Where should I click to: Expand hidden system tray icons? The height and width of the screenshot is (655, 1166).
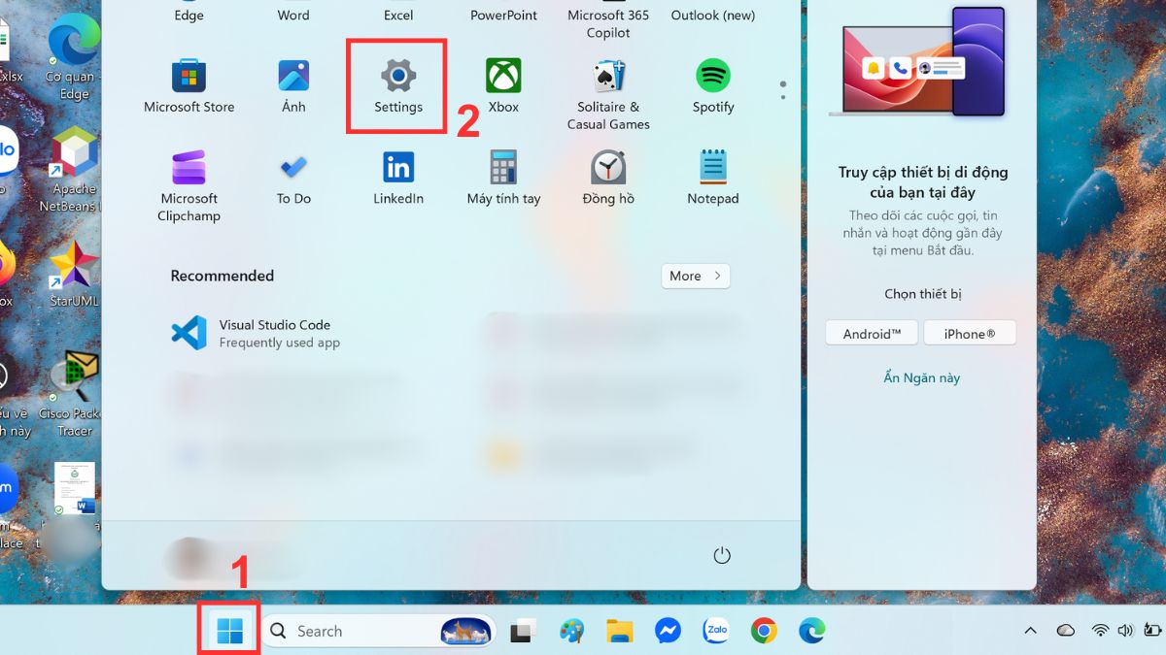(1030, 631)
